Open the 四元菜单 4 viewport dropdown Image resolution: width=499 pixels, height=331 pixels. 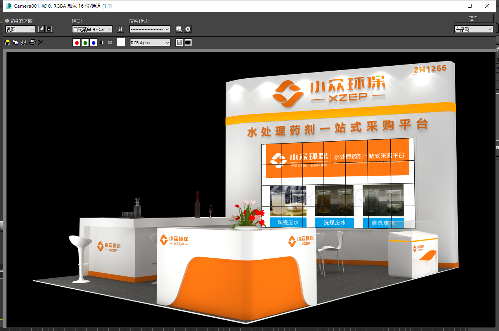click(x=92, y=29)
